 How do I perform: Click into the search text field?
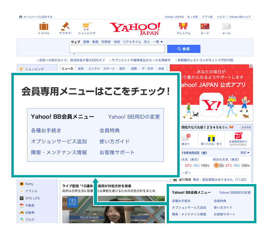(x=117, y=49)
